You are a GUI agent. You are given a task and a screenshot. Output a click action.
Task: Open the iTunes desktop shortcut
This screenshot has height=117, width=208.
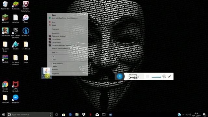pyautogui.click(x=26, y=19)
